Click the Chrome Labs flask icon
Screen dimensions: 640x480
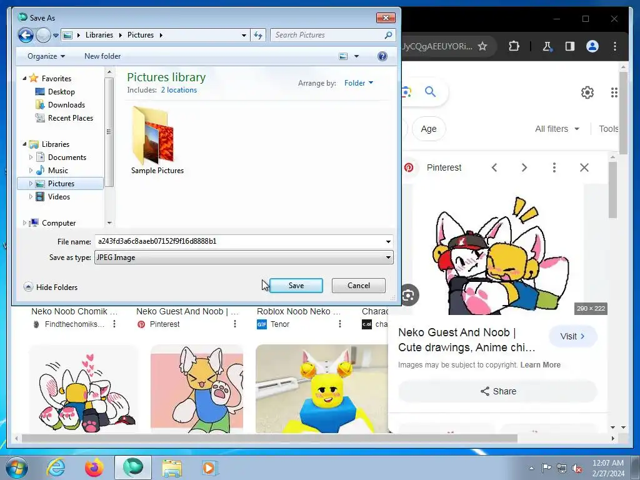(547, 46)
